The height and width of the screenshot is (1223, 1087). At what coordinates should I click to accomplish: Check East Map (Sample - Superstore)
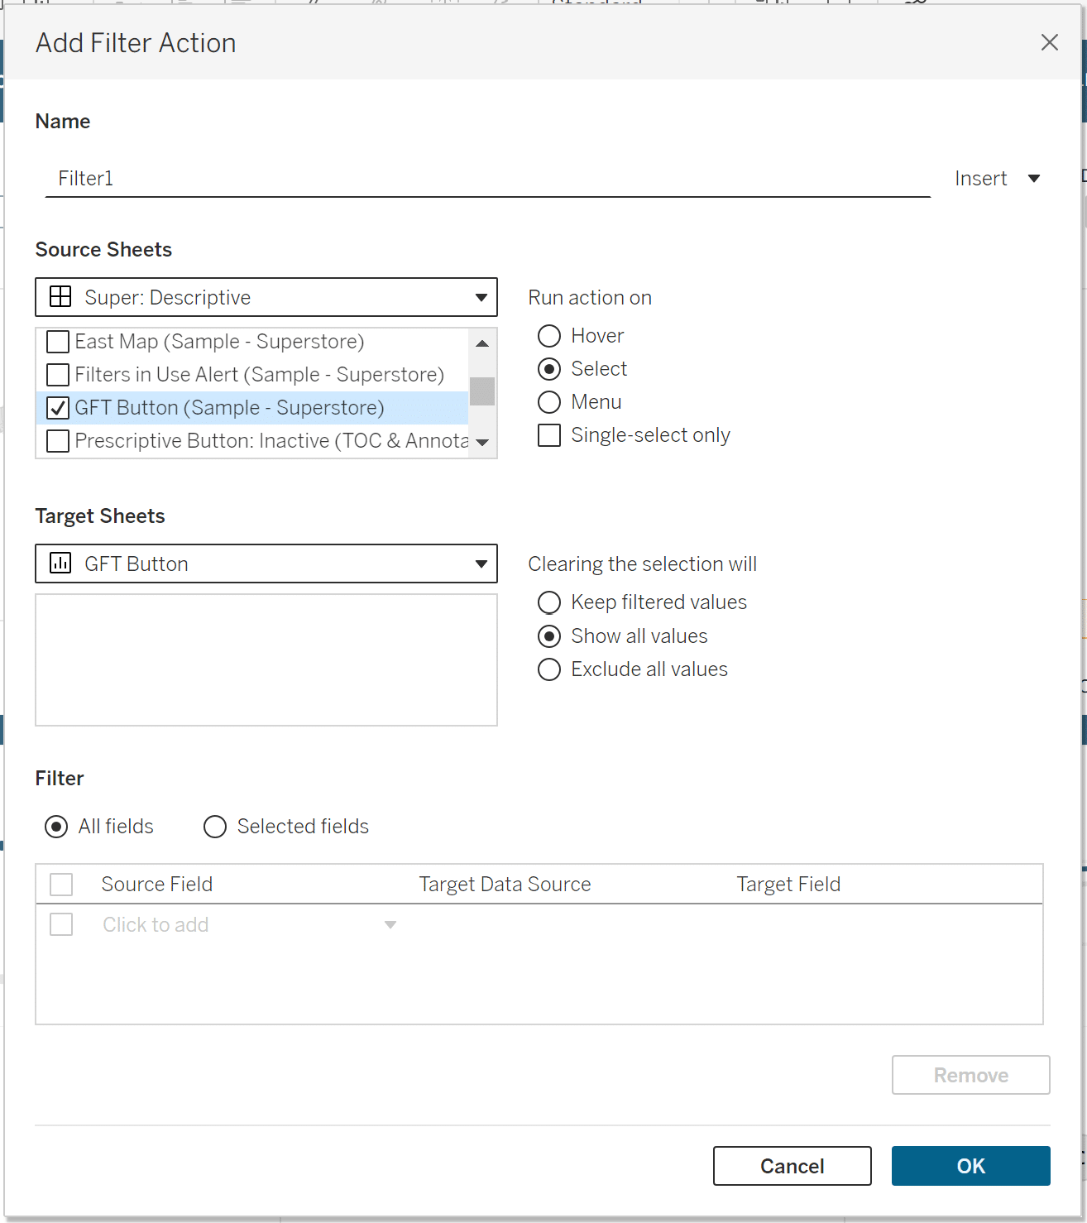click(x=58, y=342)
